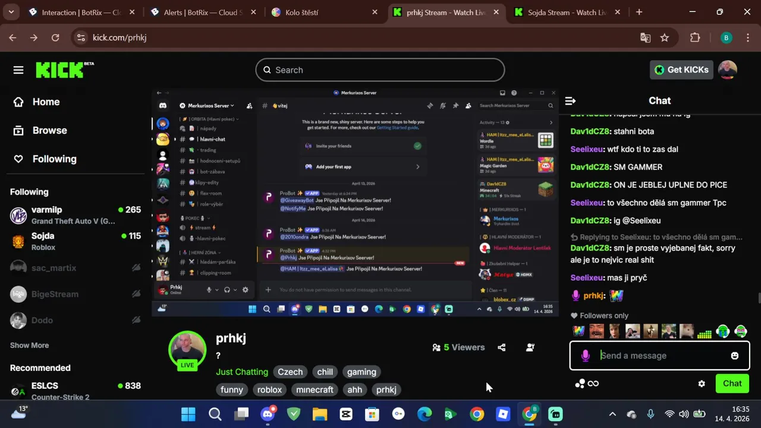The height and width of the screenshot is (428, 761).
Task: Open the Just Chatting category link
Action: [242, 372]
